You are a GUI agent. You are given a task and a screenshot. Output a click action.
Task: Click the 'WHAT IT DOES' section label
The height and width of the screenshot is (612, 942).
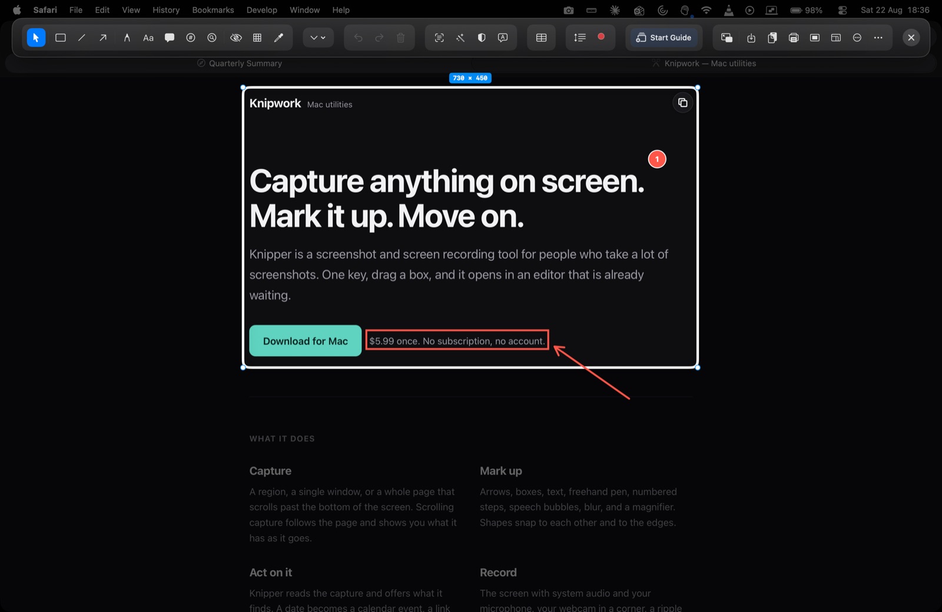click(282, 439)
